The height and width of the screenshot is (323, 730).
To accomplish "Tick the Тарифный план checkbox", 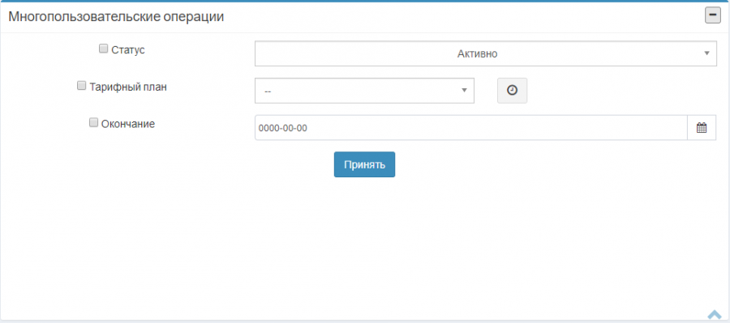I will [81, 86].
